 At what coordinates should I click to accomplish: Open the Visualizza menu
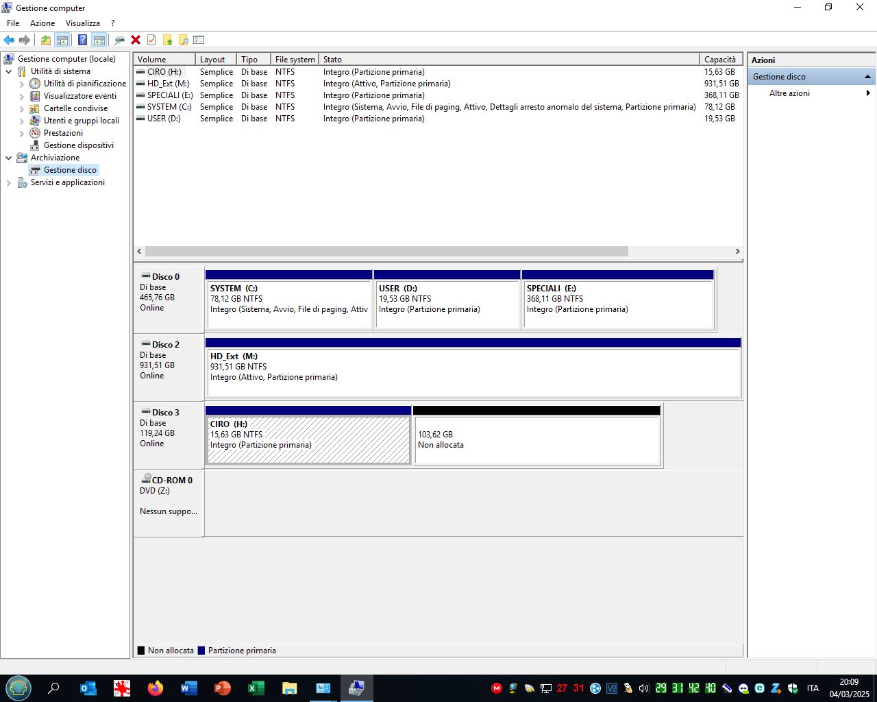(83, 23)
